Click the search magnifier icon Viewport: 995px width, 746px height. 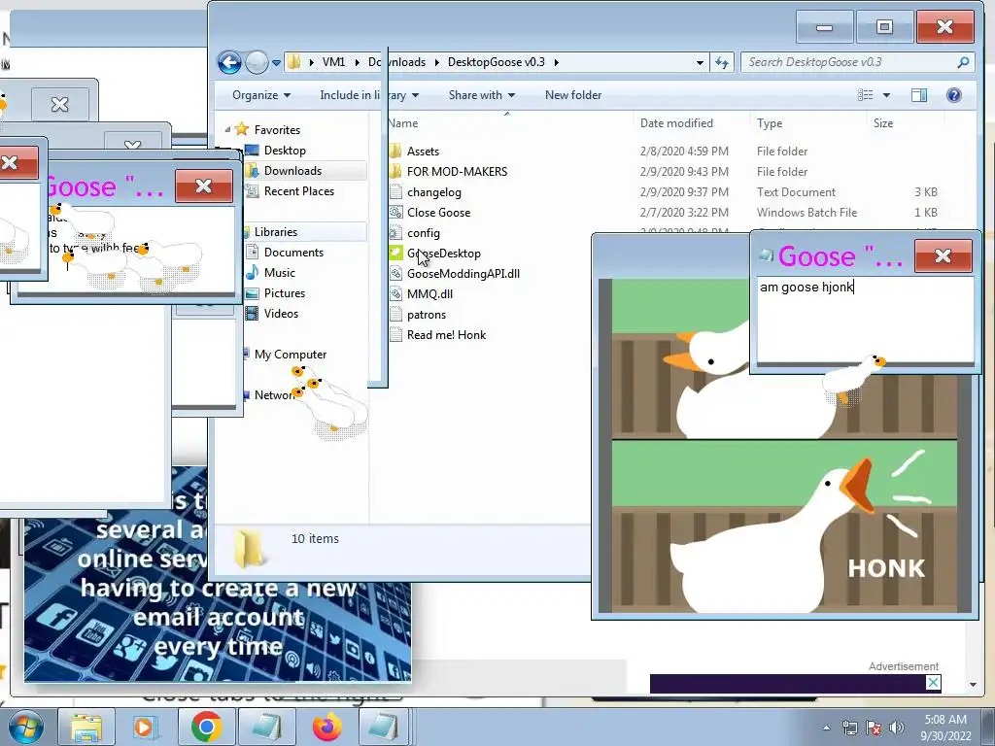point(963,62)
